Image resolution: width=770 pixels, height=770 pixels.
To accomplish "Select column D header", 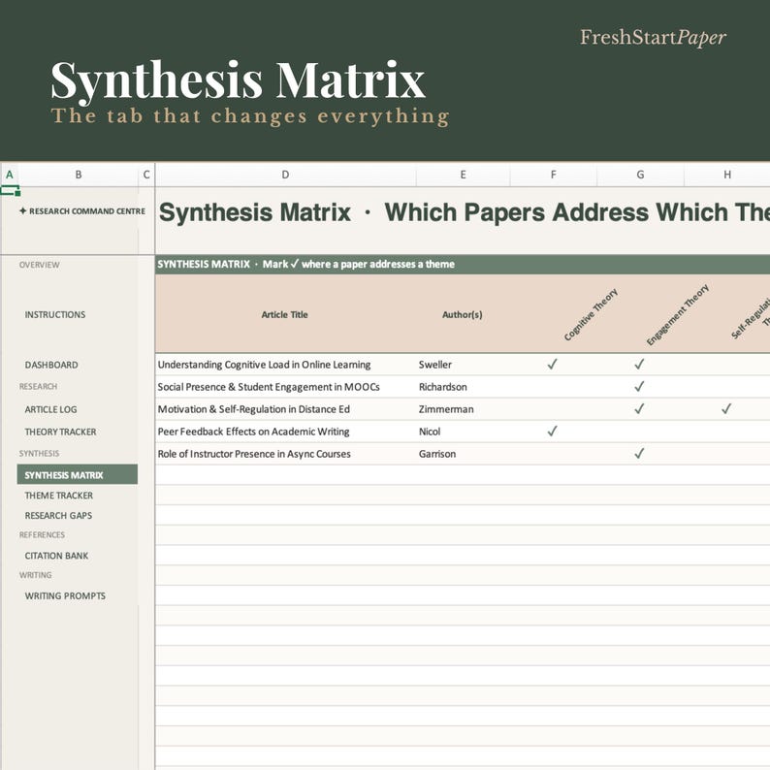I will pos(285,175).
